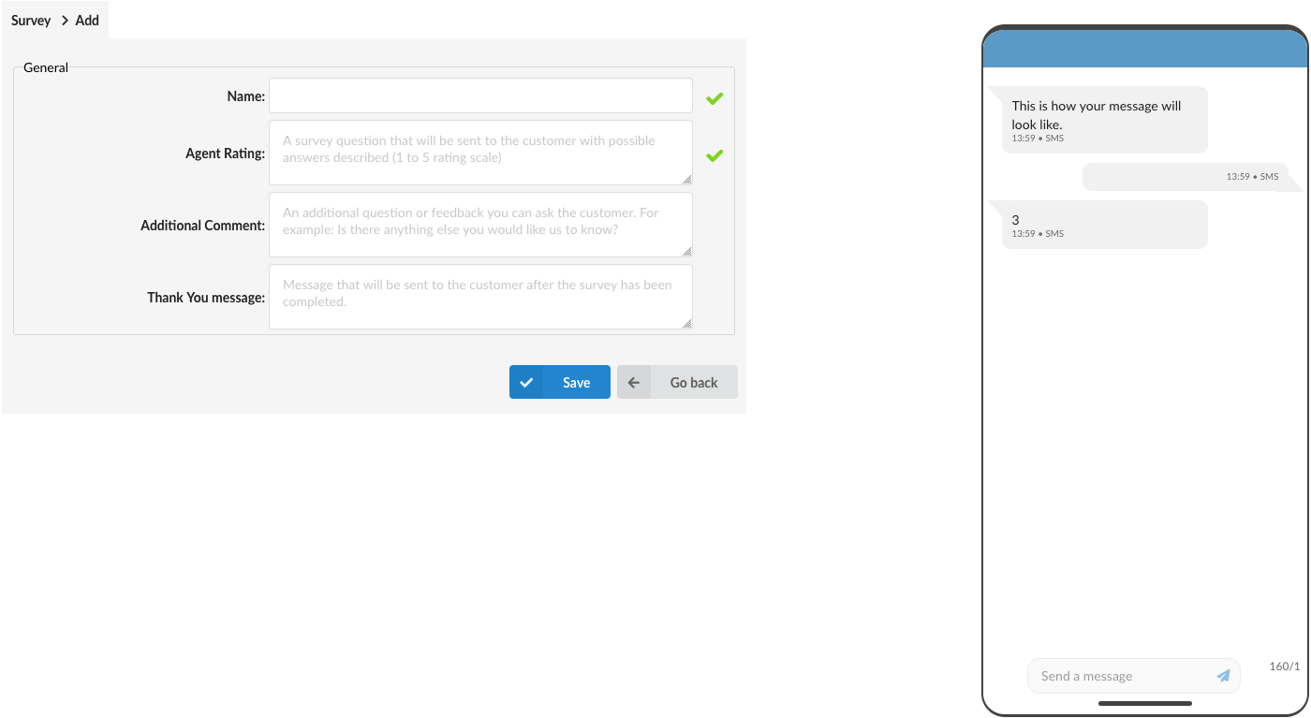
Task: Focus the Name input field
Action: [x=480, y=95]
